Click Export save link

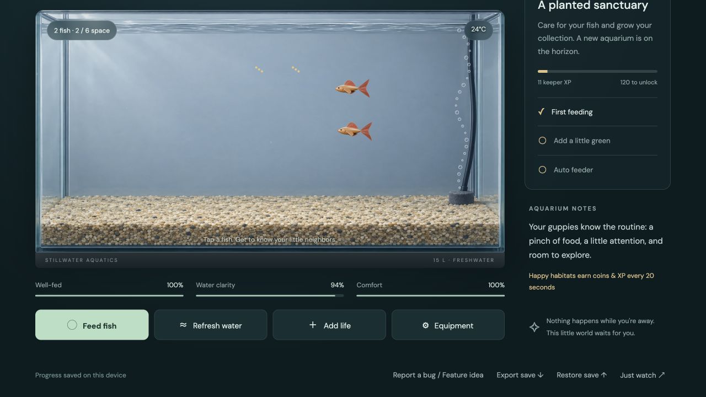coord(520,375)
